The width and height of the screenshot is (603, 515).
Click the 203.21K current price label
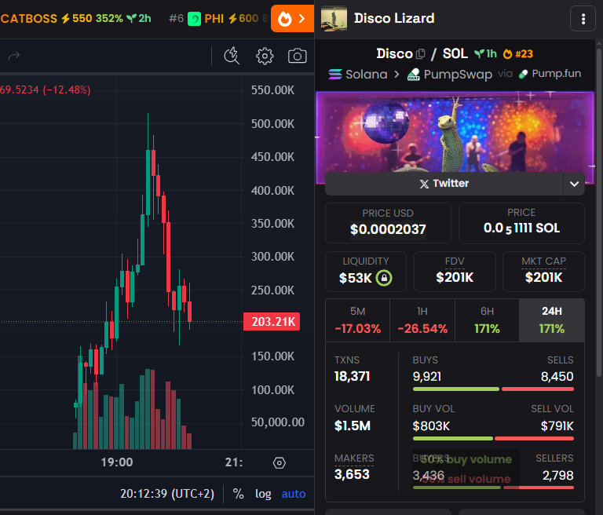(272, 322)
